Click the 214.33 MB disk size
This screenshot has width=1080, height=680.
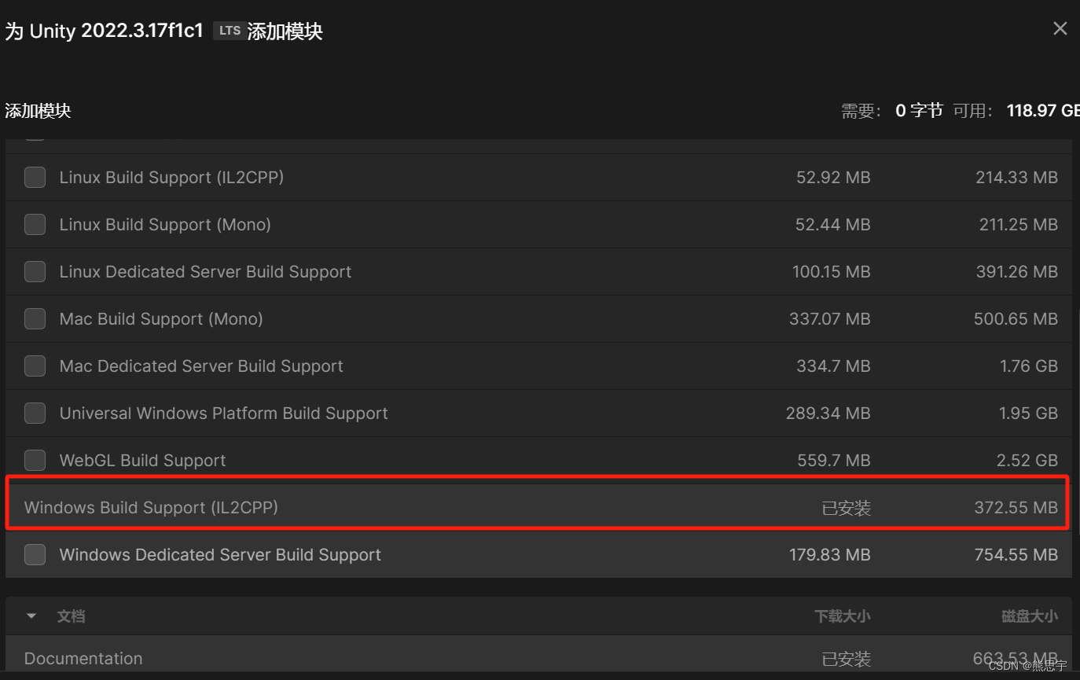(1017, 178)
